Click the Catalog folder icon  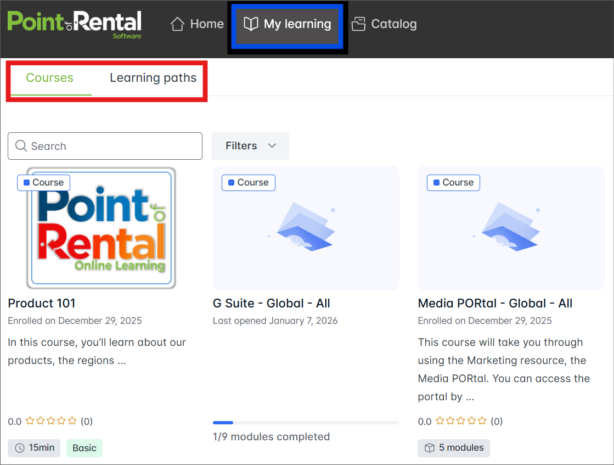coord(359,24)
